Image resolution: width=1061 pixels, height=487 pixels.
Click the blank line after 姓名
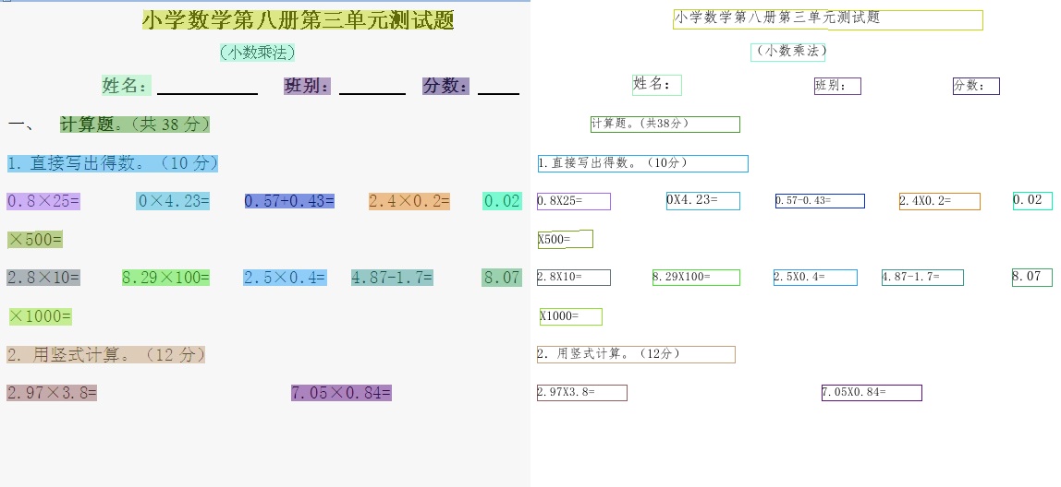pyautogui.click(x=207, y=88)
